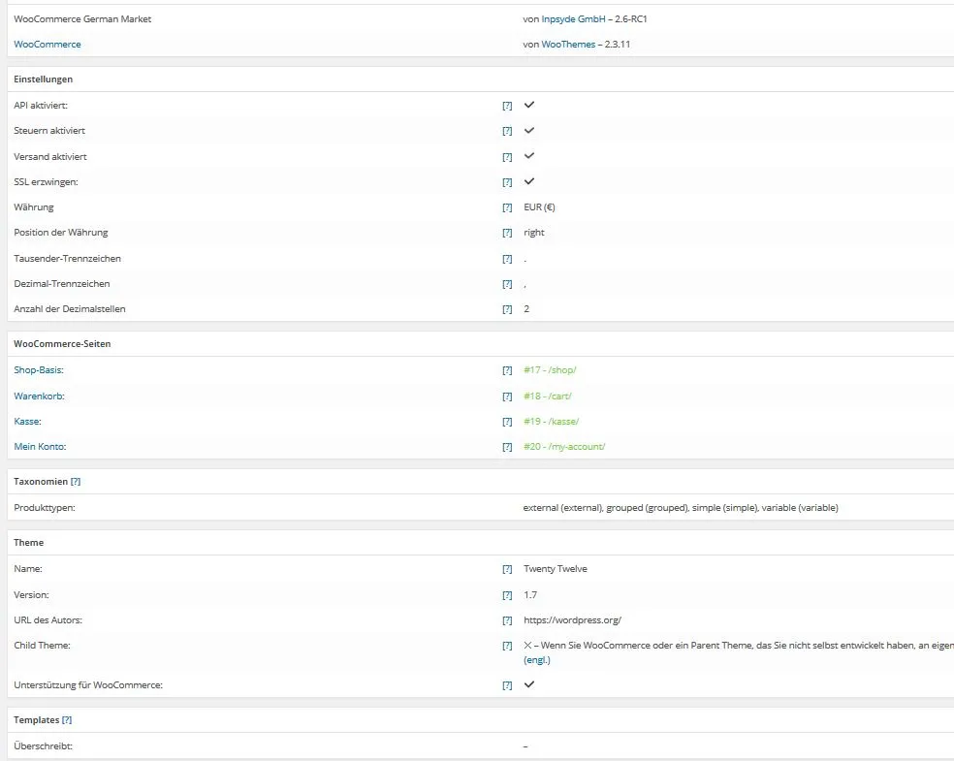Select the Produkttypen values text

point(681,508)
